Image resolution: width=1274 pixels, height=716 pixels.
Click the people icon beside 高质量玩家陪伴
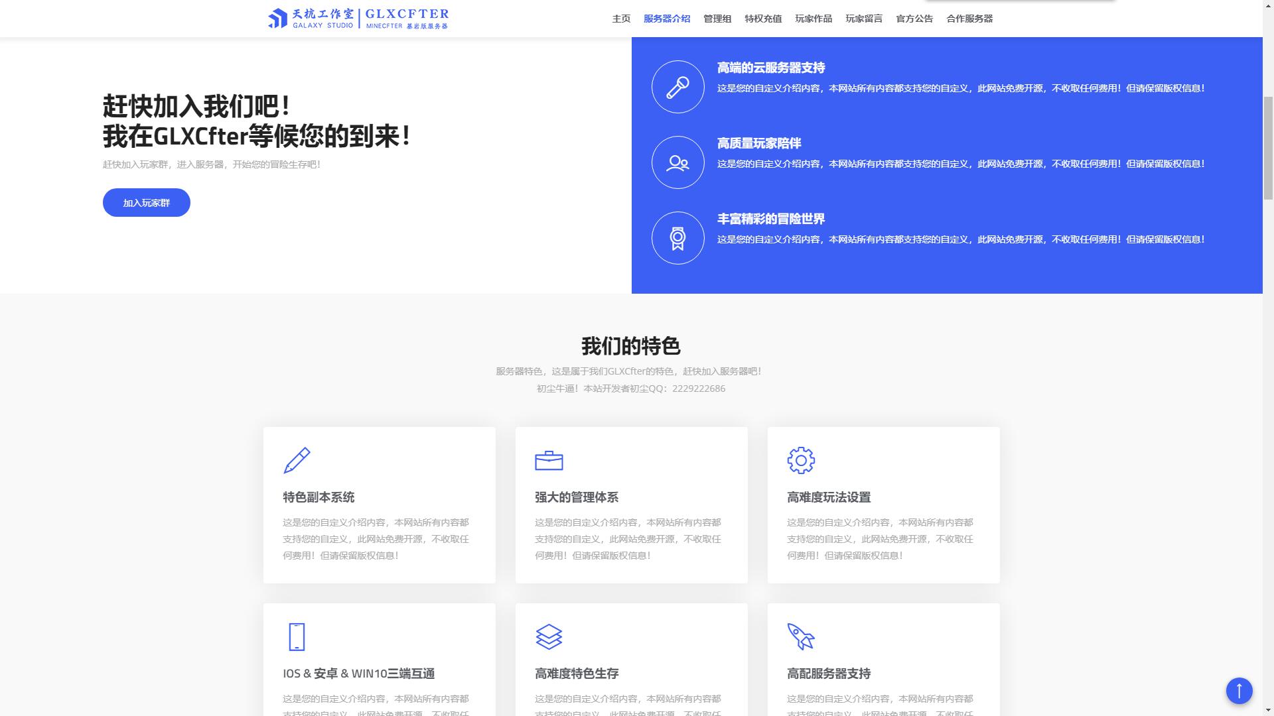(x=677, y=162)
